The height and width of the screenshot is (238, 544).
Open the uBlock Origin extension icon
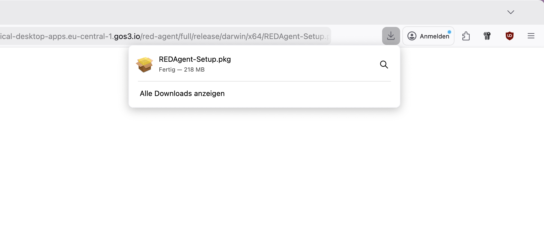tap(509, 36)
